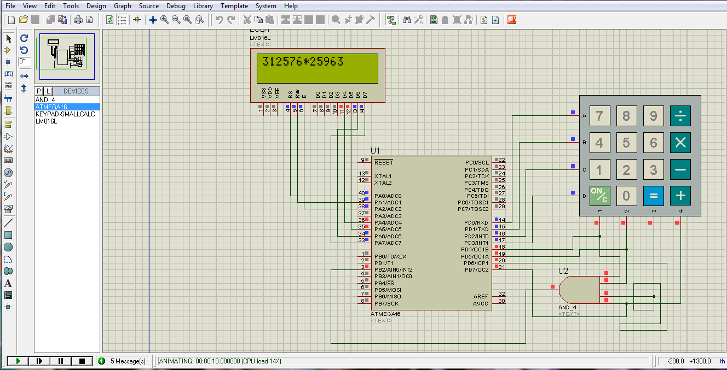Select the Component Mode tool

[8, 50]
